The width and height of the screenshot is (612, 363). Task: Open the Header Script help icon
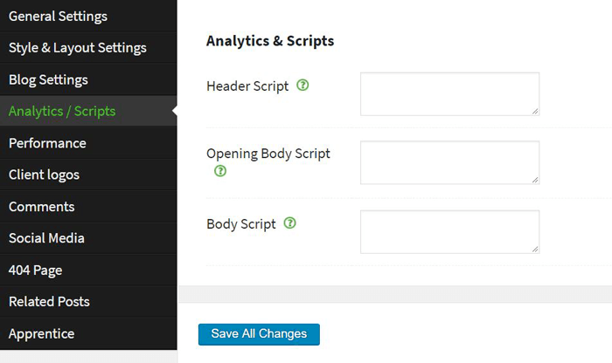[x=303, y=85]
